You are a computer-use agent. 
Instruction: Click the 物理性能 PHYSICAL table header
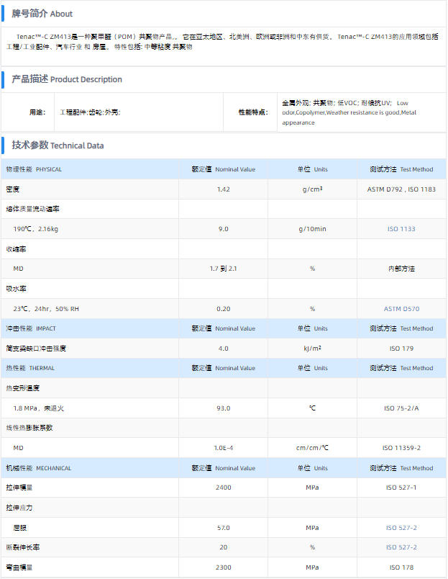pos(34,169)
